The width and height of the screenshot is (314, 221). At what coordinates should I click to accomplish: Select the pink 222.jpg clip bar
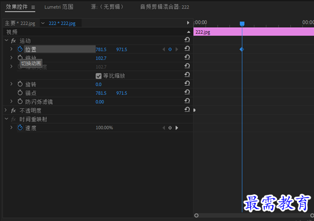pyautogui.click(x=253, y=32)
